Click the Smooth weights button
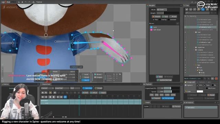Image resolution: width=220 pixels, height=124 pixels. 156,17
